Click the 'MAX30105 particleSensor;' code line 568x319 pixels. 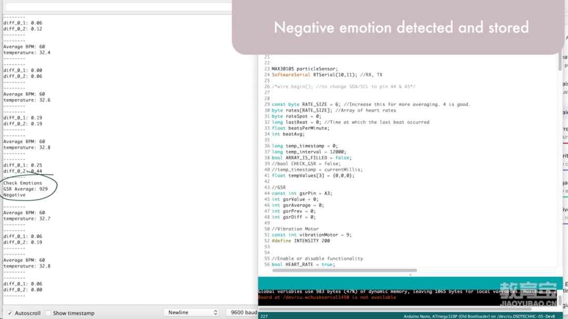click(x=305, y=69)
